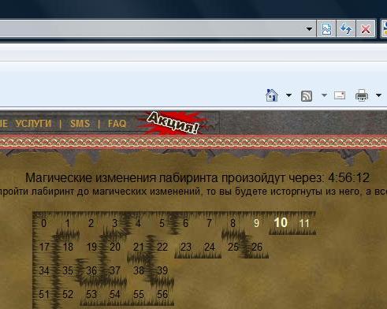Select labyrinth cell 9

point(256,223)
